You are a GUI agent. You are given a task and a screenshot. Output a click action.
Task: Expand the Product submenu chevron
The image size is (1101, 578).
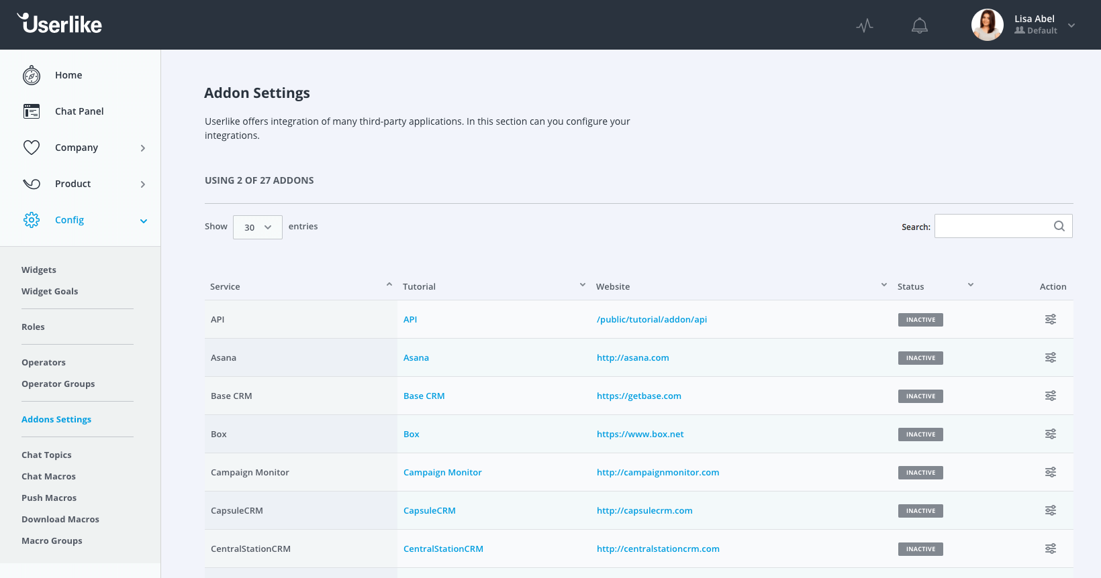tap(143, 184)
